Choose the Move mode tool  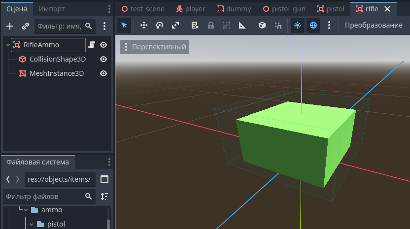click(143, 25)
